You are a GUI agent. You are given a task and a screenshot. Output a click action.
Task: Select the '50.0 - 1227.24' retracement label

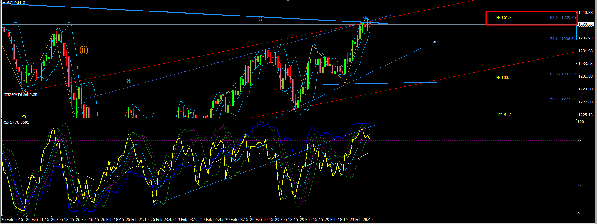pyautogui.click(x=563, y=99)
